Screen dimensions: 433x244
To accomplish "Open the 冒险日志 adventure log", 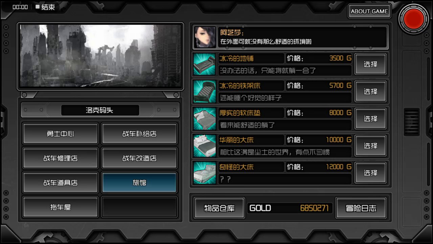I will pyautogui.click(x=361, y=208).
